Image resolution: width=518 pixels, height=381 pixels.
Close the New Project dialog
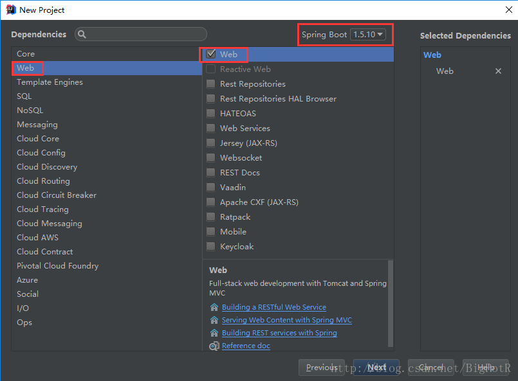click(509, 10)
